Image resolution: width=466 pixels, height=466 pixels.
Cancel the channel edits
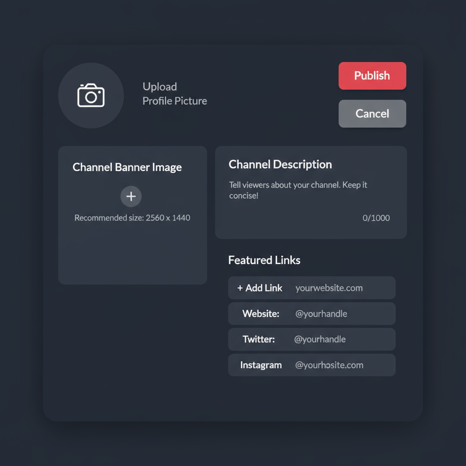coord(372,113)
